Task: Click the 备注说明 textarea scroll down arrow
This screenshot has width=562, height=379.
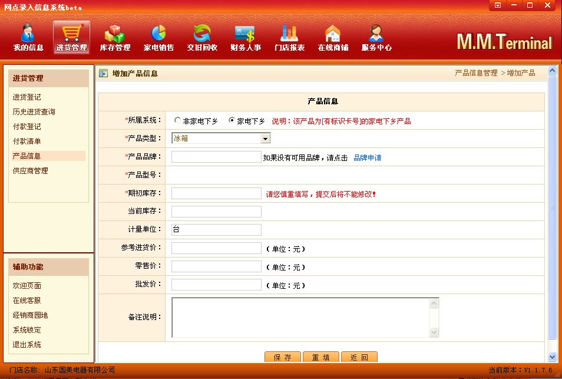Action: coord(434,332)
